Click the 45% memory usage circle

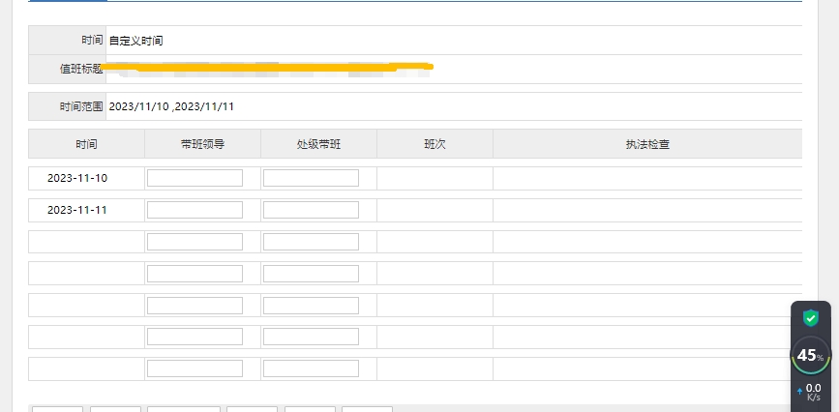[811, 355]
